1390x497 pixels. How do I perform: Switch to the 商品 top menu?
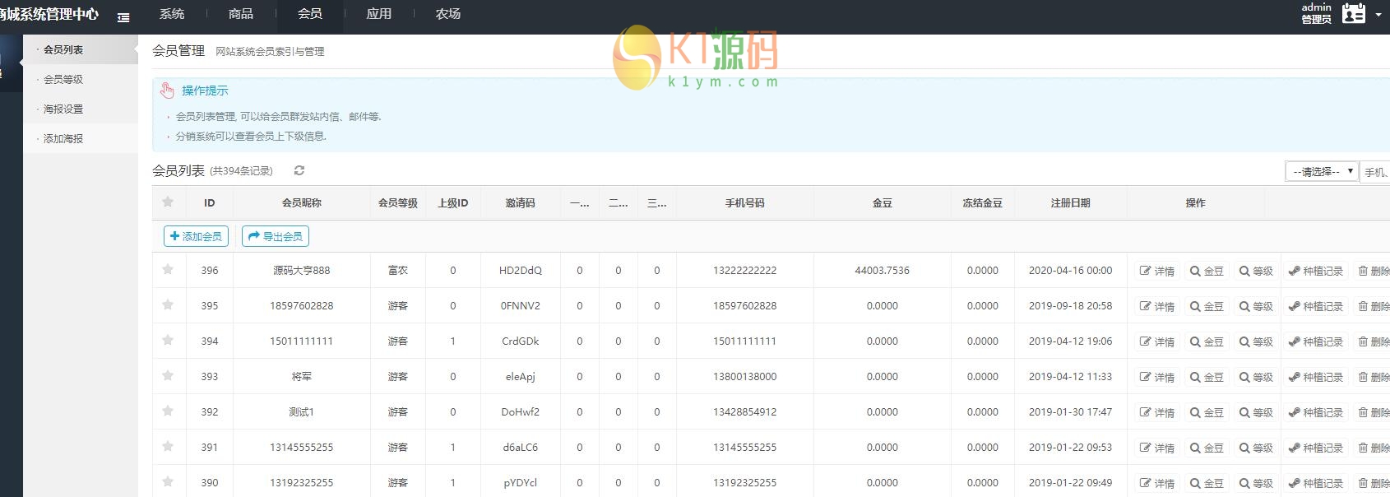tap(241, 14)
